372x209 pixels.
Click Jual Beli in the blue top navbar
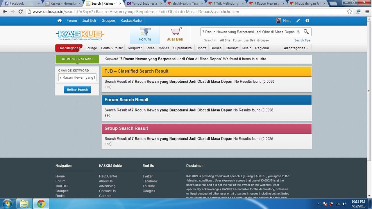coord(89,21)
